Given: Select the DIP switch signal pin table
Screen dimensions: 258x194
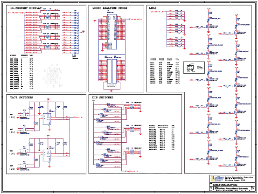Looking at the screenshot, I should pyautogui.click(x=162, y=138).
